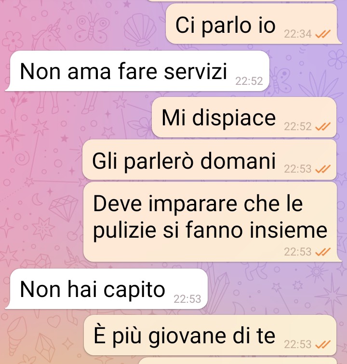Click the 22:53 timestamp on "Gli parlerò domani"
The width and height of the screenshot is (347, 364).
[297, 169]
